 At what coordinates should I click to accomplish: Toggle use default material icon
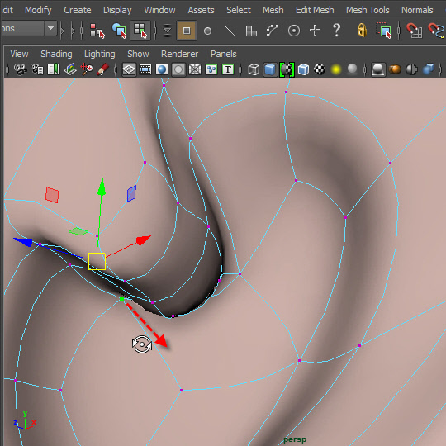[287, 69]
